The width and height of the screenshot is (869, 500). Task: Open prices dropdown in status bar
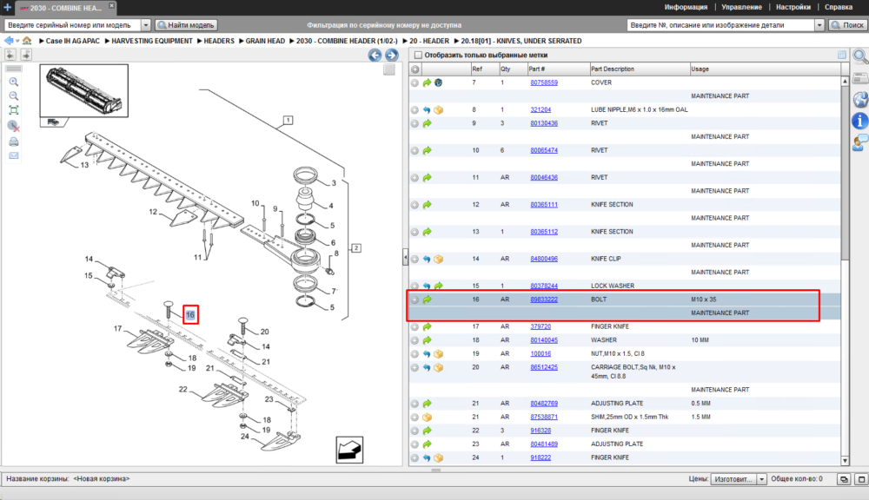[761, 479]
